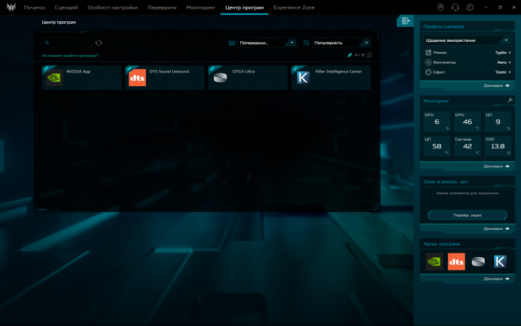Collapse the right sidebar panel toggle icon

pyautogui.click(x=406, y=21)
